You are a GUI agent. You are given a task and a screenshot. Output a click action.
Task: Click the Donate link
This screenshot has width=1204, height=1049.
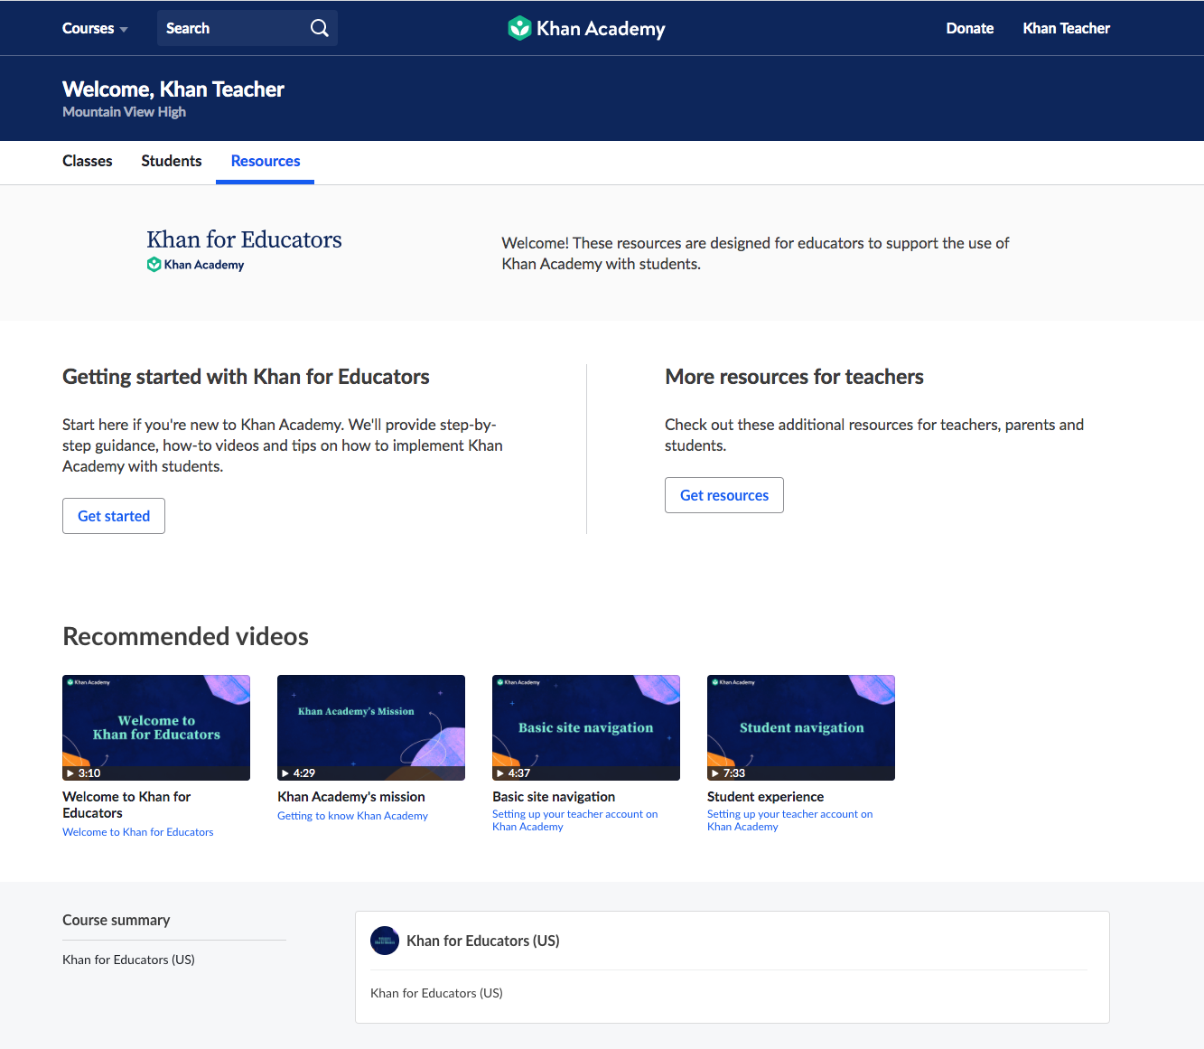point(970,28)
